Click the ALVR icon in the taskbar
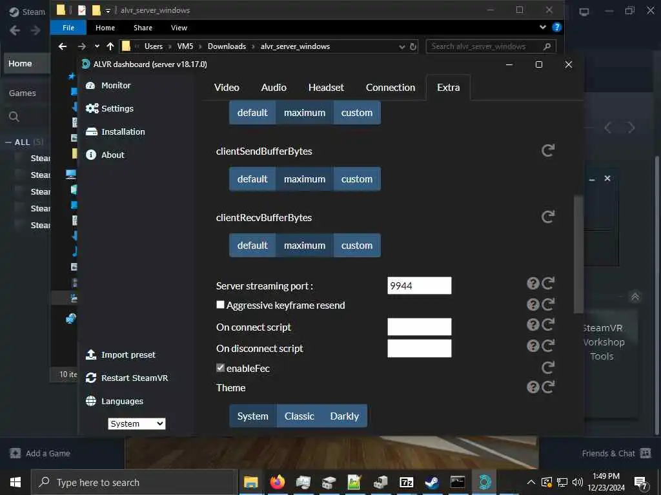The height and width of the screenshot is (495, 661). click(x=484, y=482)
